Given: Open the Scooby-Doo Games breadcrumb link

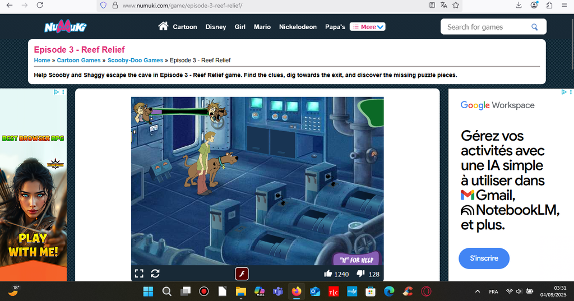Looking at the screenshot, I should click(135, 60).
